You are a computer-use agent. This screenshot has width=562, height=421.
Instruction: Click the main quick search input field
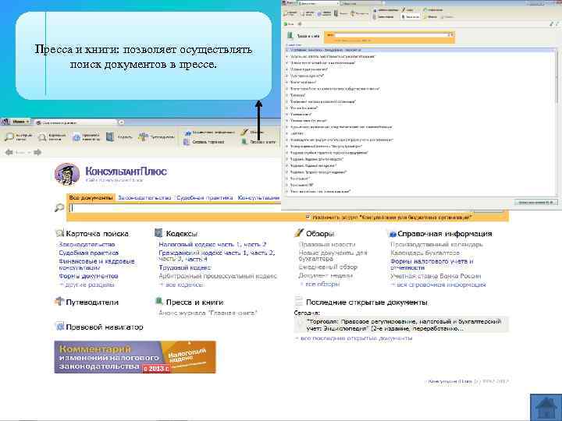coord(174,207)
